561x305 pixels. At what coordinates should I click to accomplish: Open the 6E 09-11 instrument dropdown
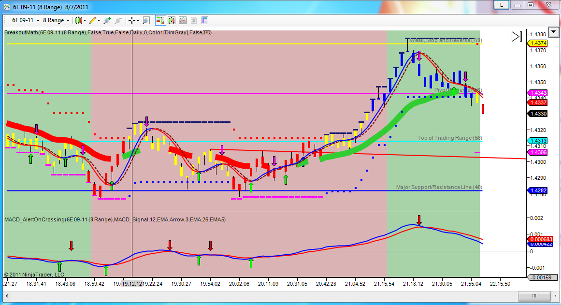[25, 20]
